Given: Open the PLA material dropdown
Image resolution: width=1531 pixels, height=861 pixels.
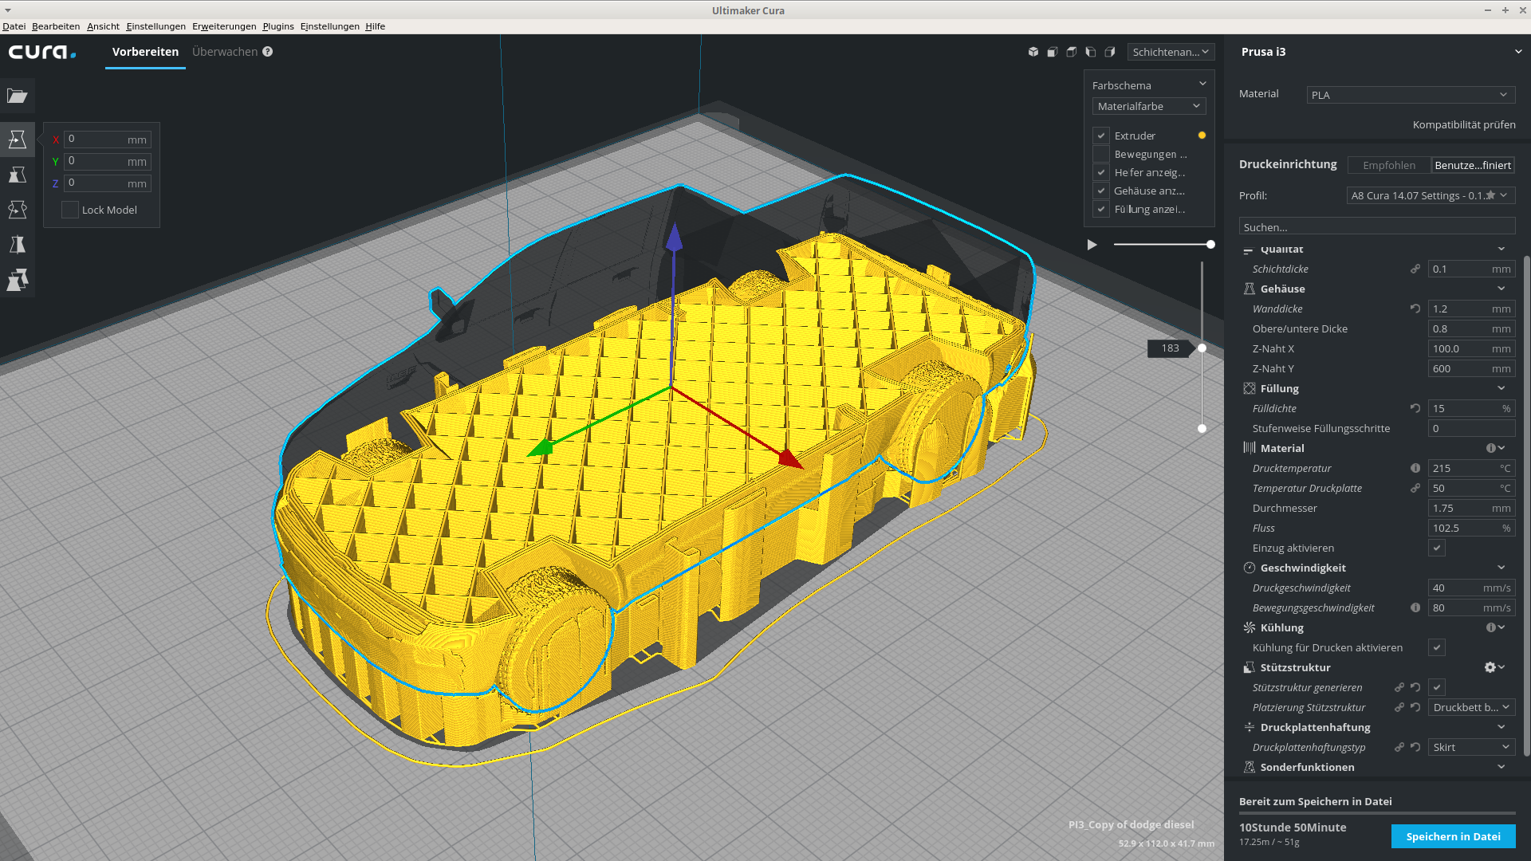Looking at the screenshot, I should (x=1410, y=95).
